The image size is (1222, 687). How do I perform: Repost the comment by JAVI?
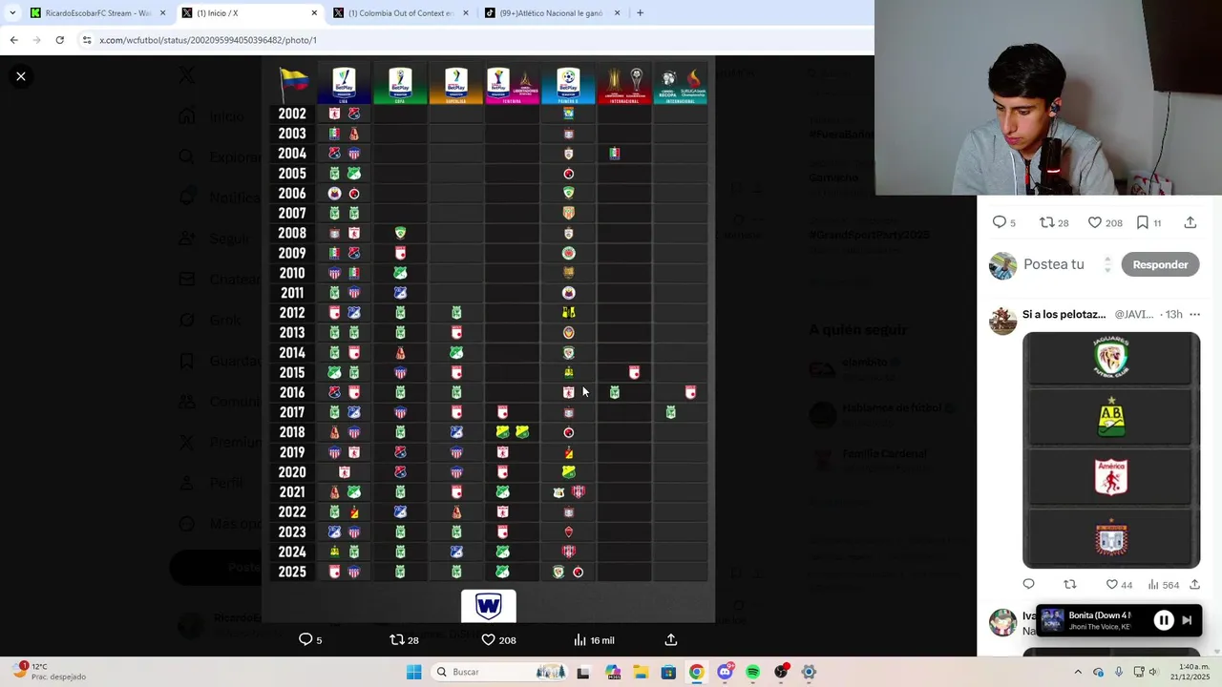coord(1070,584)
